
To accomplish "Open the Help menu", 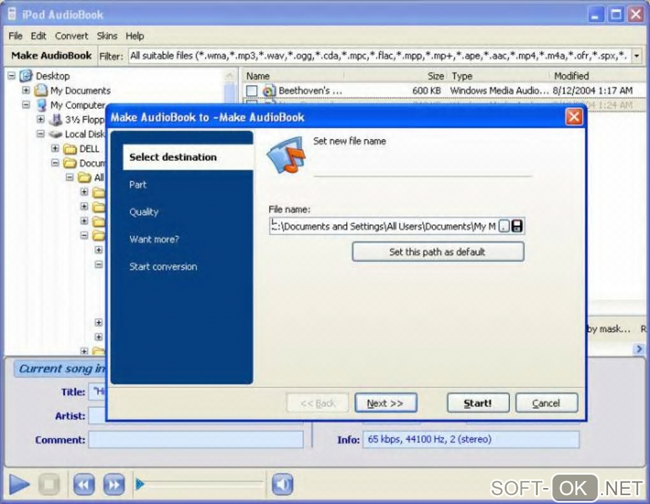I will [x=134, y=36].
